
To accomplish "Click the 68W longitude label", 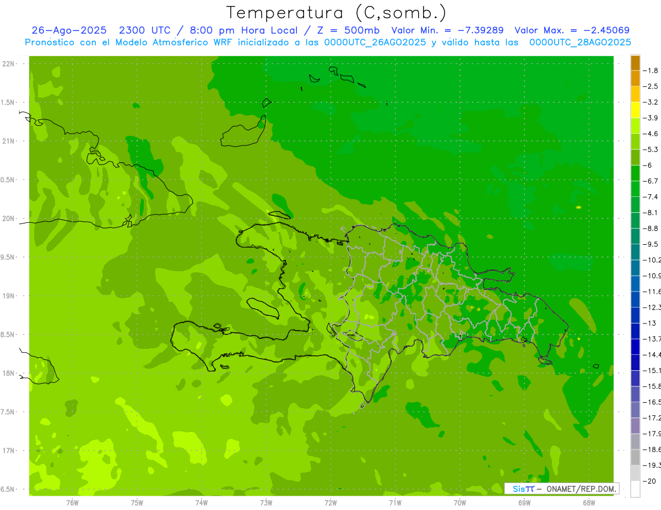I will click(589, 503).
